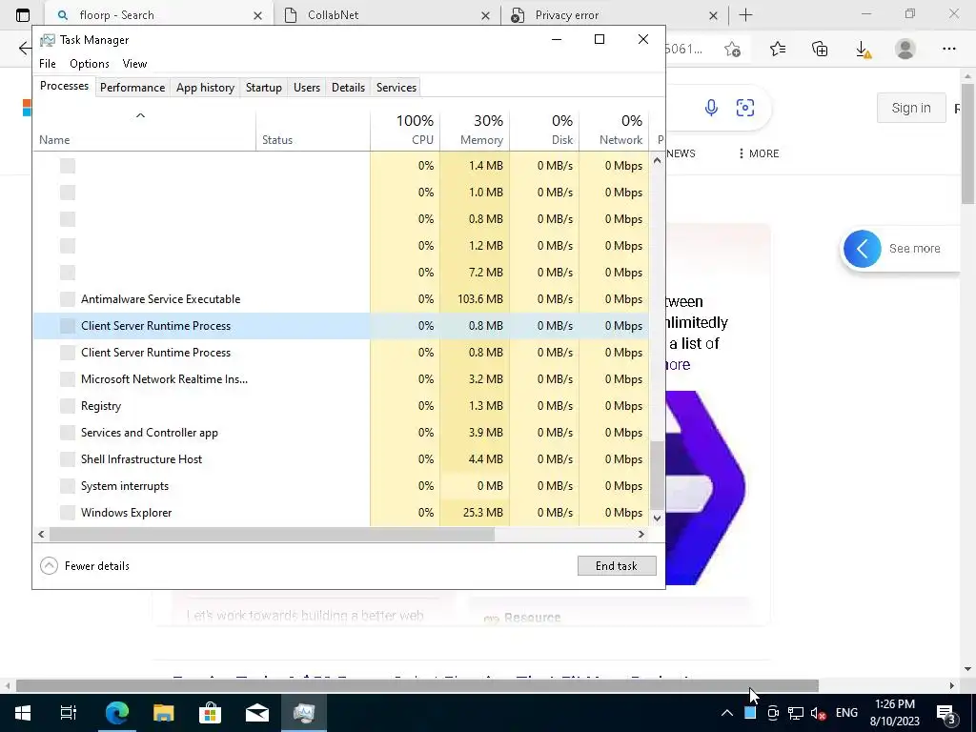The image size is (976, 732).
Task: Open MORE dropdown in Bing search
Action: pyautogui.click(x=758, y=153)
